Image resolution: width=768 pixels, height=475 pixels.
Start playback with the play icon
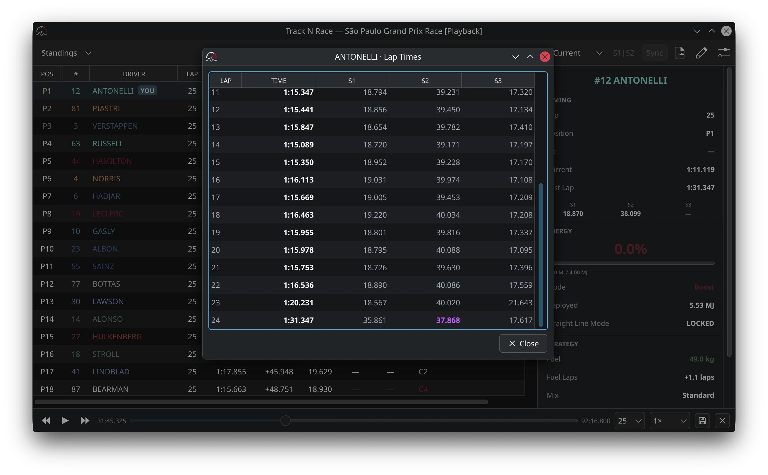[65, 421]
